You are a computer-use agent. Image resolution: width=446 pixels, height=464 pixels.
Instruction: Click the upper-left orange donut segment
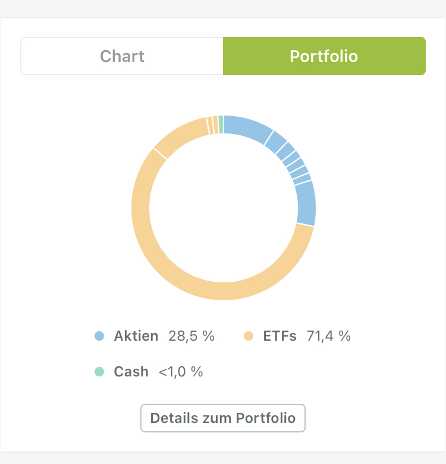(x=178, y=136)
